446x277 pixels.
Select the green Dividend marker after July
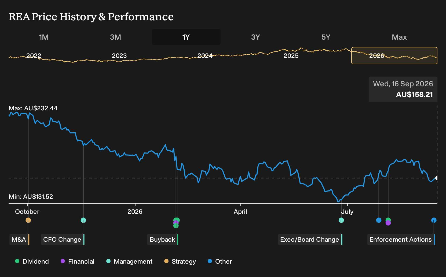(x=388, y=220)
